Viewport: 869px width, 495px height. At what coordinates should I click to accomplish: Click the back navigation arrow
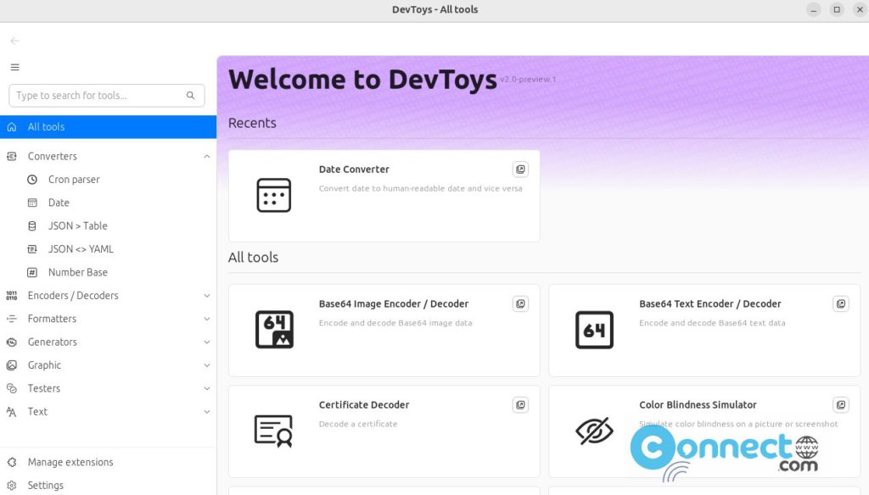coord(14,40)
